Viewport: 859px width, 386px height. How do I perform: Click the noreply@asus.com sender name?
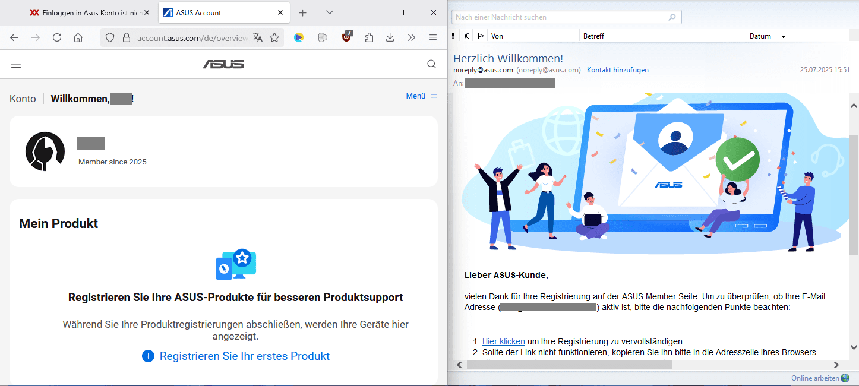click(x=483, y=70)
